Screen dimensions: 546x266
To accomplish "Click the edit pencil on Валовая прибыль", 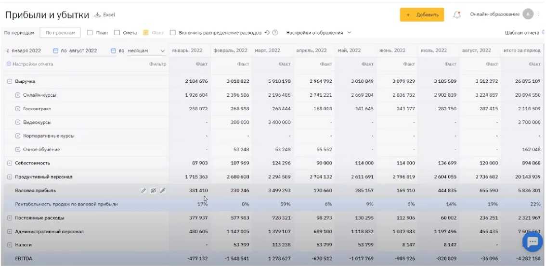I will point(143,191).
